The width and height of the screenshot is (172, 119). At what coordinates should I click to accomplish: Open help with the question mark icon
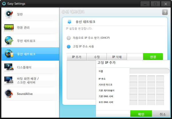(x=165, y=12)
